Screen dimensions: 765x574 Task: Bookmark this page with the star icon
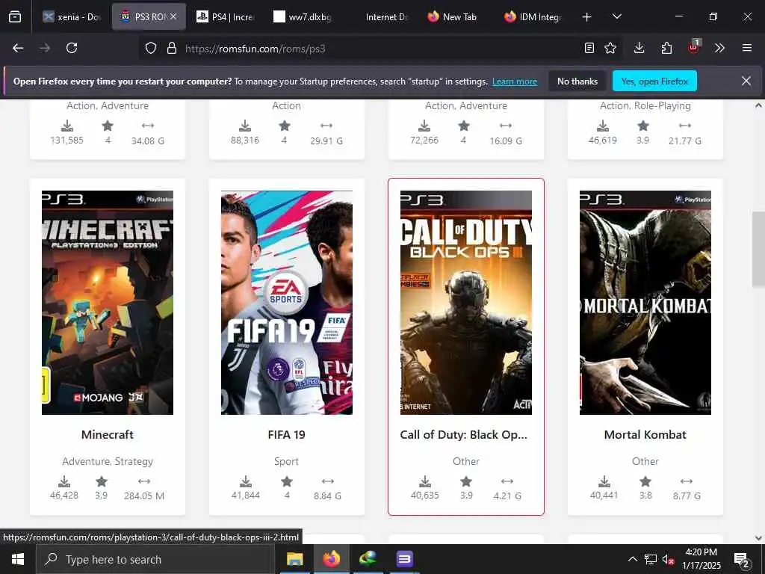(610, 48)
